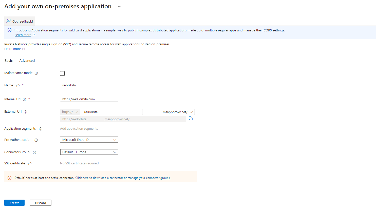Click the info icon next to Name
Image resolution: width=376 pixels, height=211 pixels.
point(18,86)
